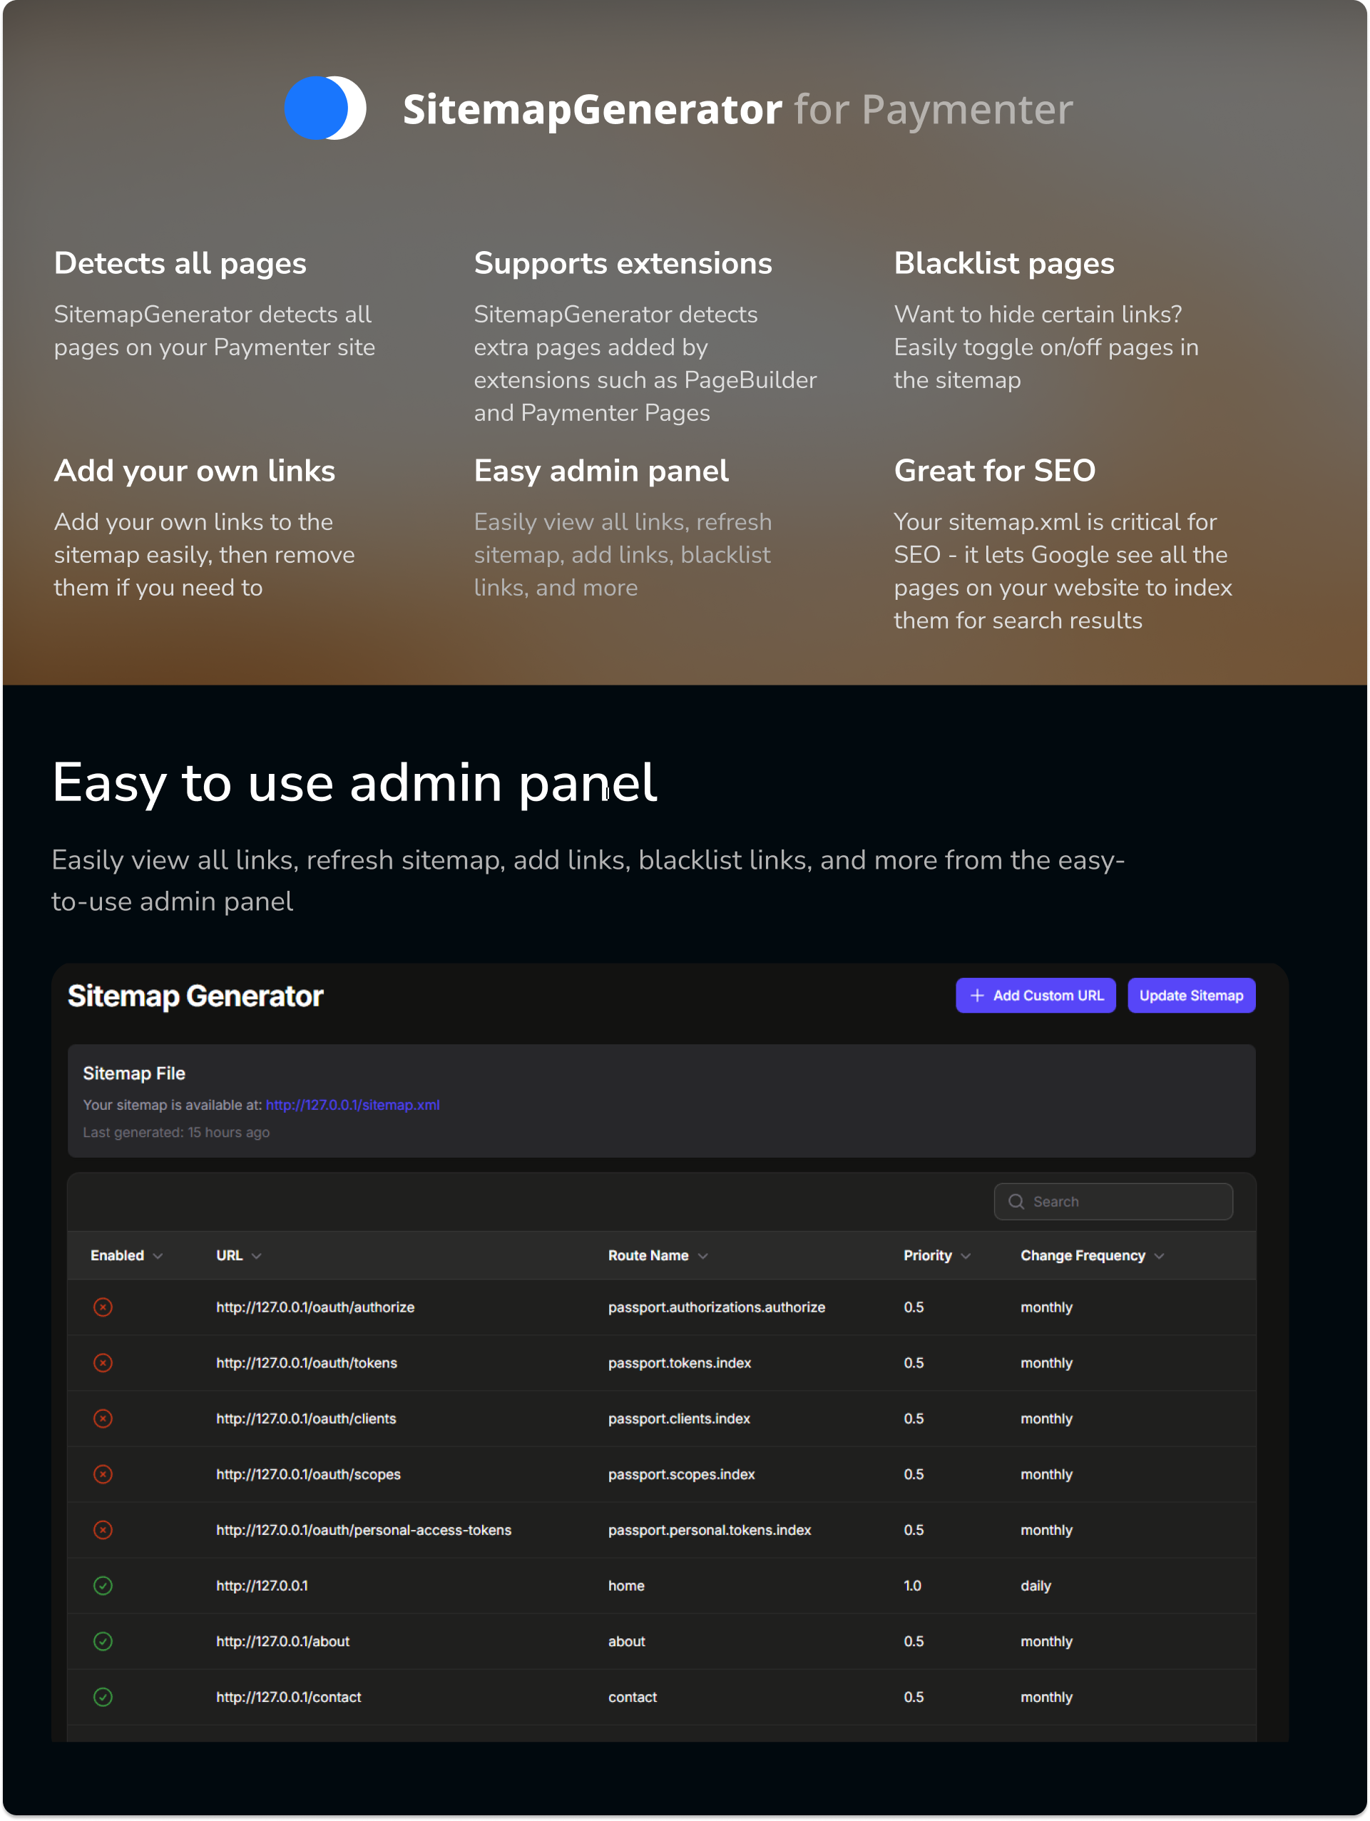Expand the URL column sort chevron
Screen dimensions: 1370x1821
[256, 1255]
